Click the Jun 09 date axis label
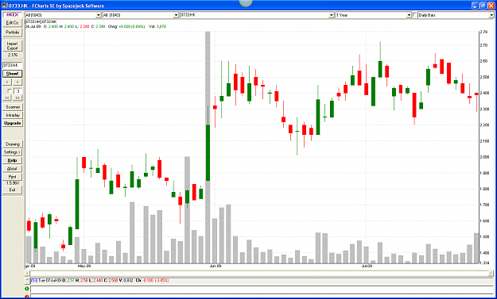Viewport: 497px width, 299px height. (215, 266)
